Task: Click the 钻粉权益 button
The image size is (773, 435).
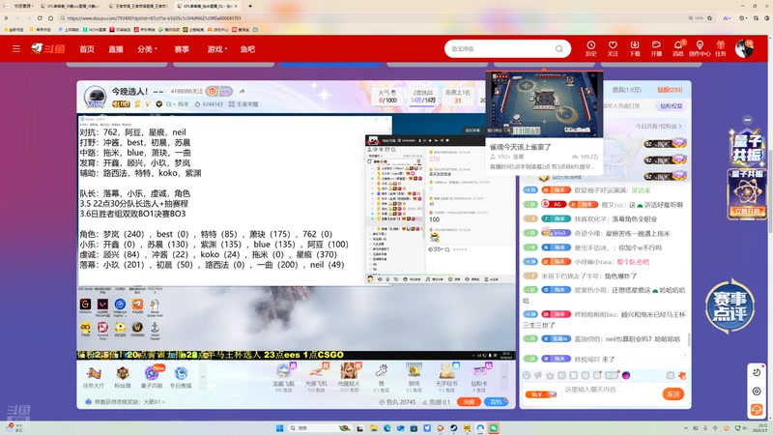Action: click(x=671, y=106)
